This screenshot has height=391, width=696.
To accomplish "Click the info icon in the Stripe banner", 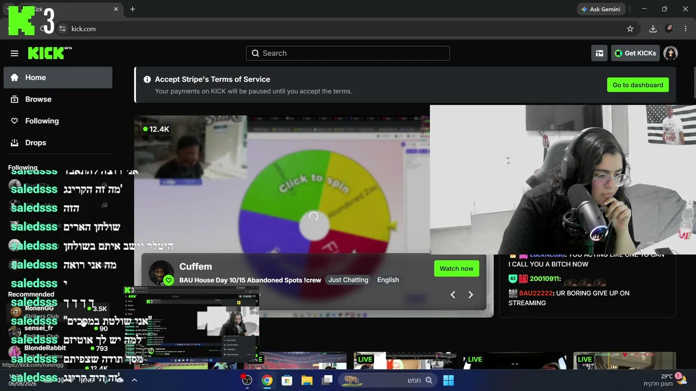I will (147, 79).
